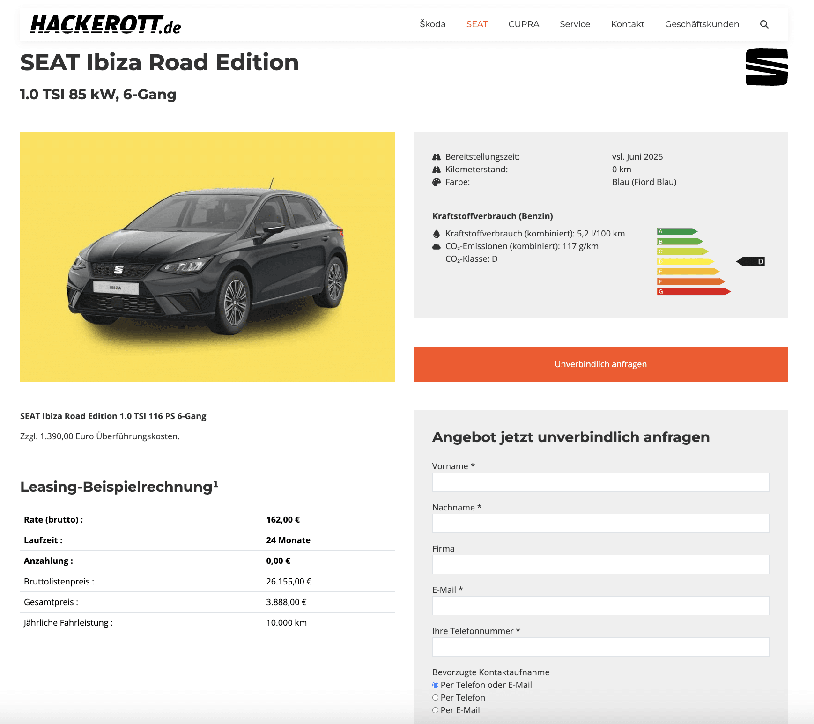Screen dimensions: 814x724
Task: Select Per Telefon oder E-Mail option
Action: pos(436,685)
